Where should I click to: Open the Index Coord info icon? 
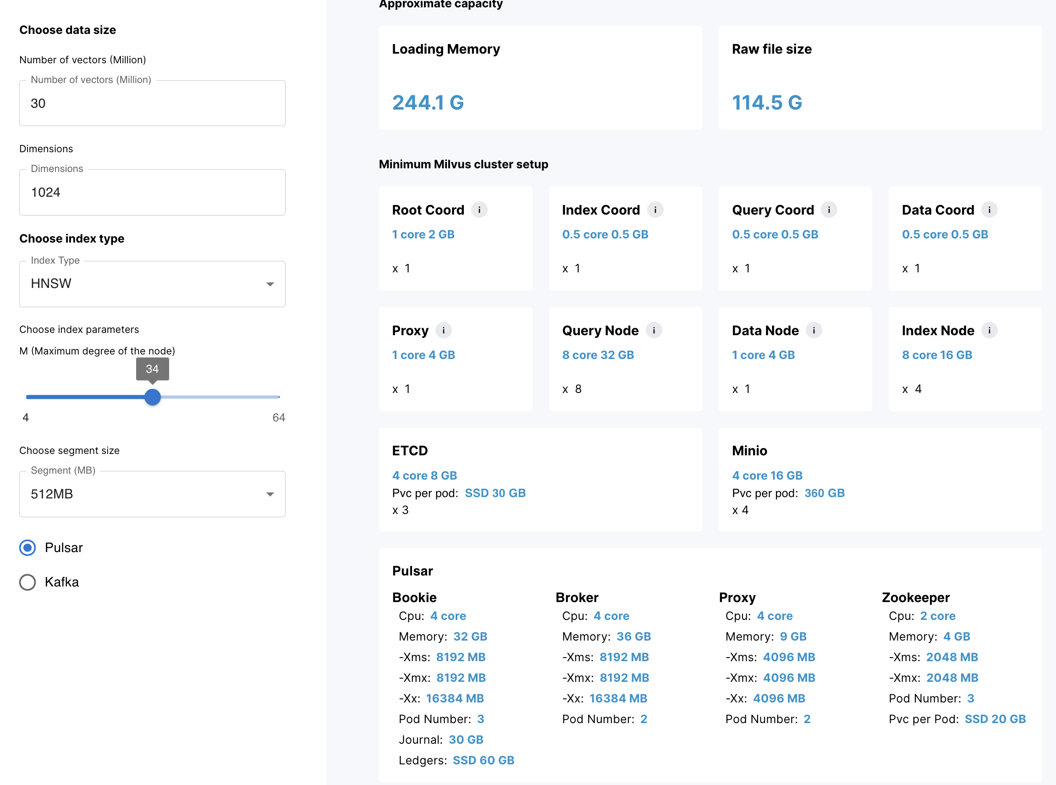coord(655,210)
